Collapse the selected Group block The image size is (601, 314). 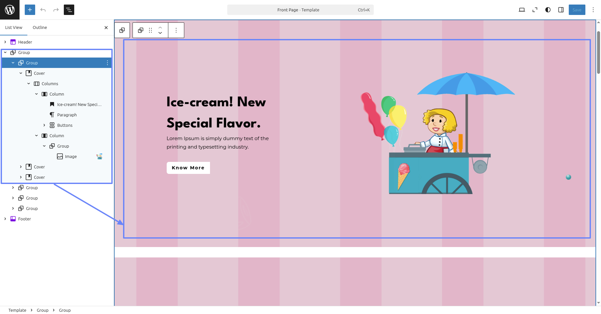tap(13, 63)
